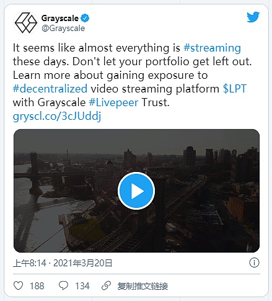Open the tweet info circle icon
272x301 pixels.
(254, 263)
